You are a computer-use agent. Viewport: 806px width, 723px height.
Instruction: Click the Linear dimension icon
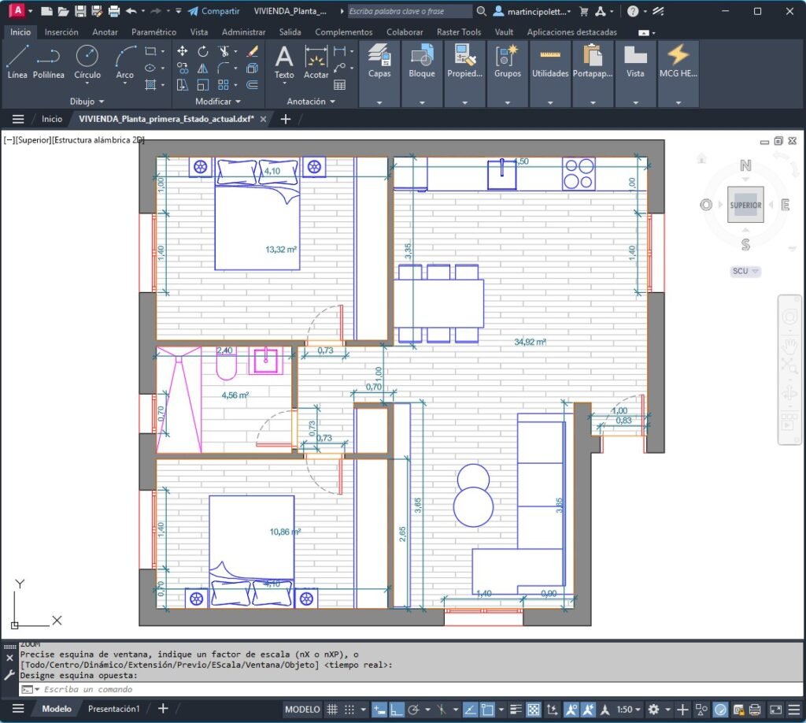(x=339, y=51)
